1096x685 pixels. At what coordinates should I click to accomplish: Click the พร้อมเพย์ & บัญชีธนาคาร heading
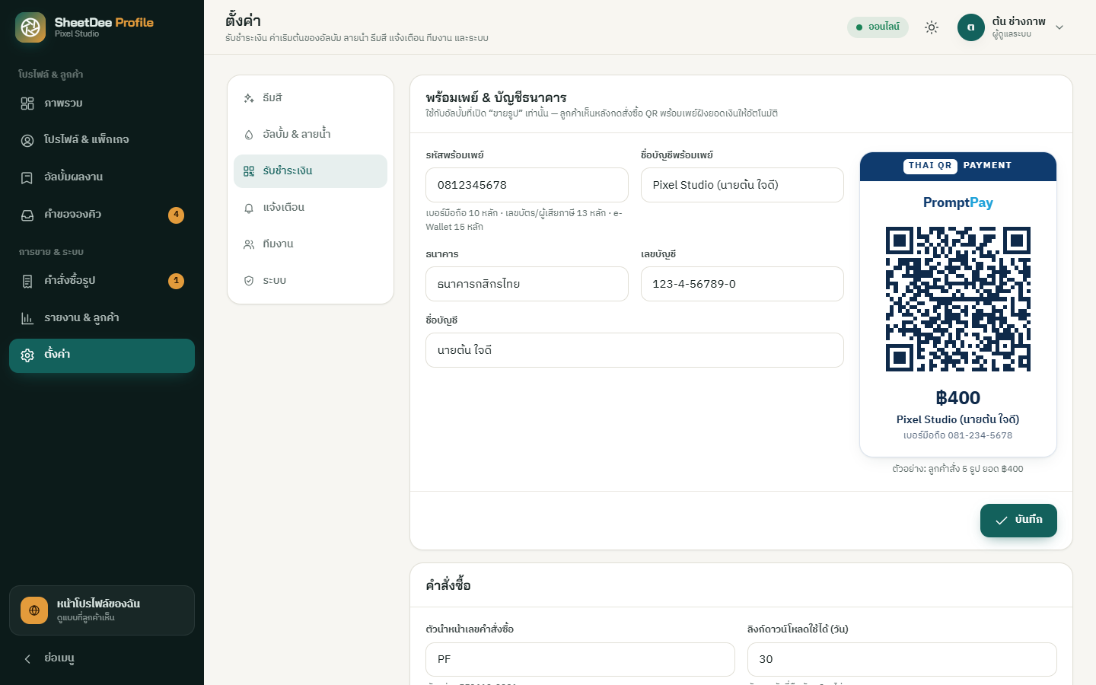[496, 97]
